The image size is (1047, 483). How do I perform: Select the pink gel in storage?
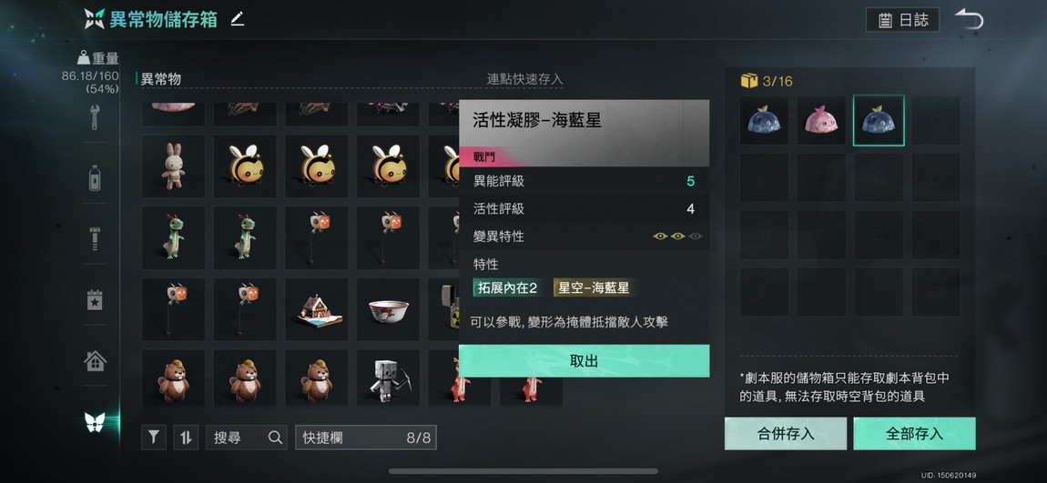pyautogui.click(x=821, y=121)
